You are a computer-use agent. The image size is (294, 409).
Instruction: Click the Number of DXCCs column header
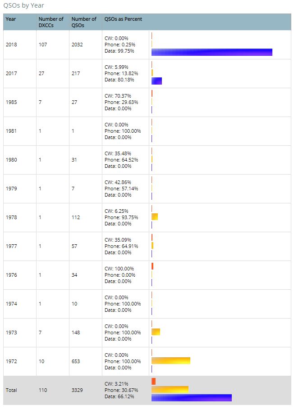click(x=51, y=22)
